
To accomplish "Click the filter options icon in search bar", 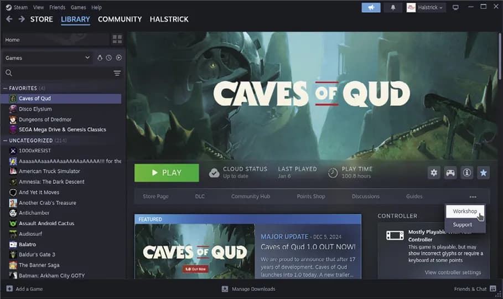I will point(117,73).
